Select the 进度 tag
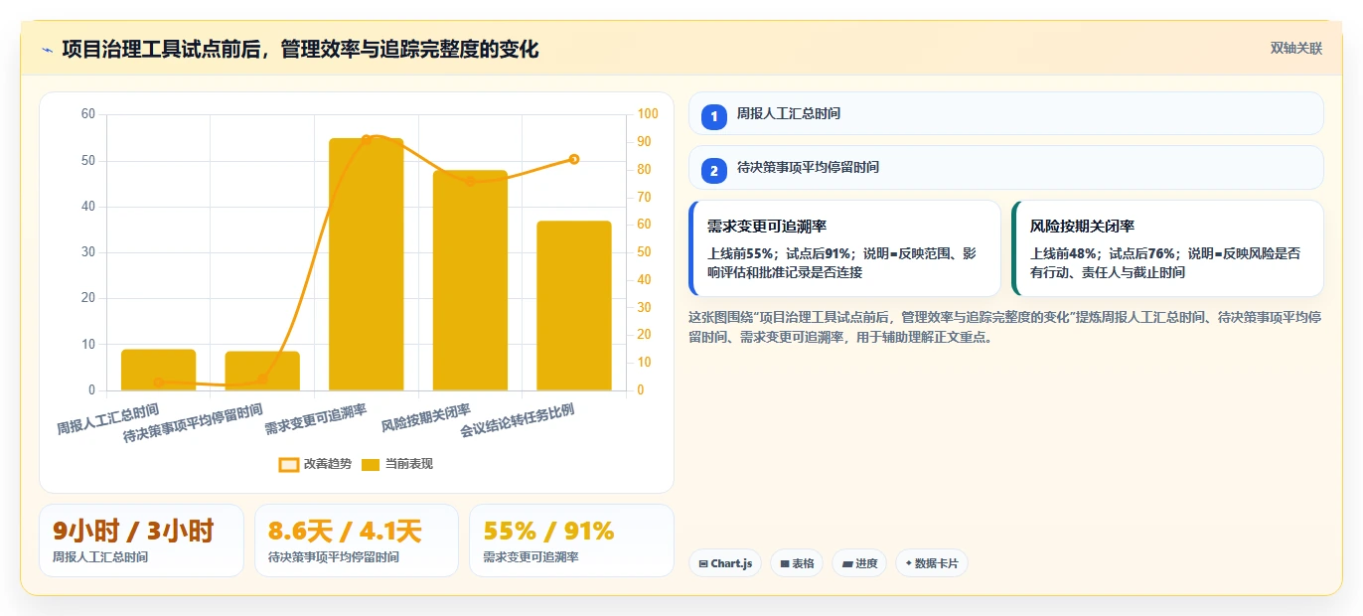Screen dimensions: 1363x616 [859, 563]
